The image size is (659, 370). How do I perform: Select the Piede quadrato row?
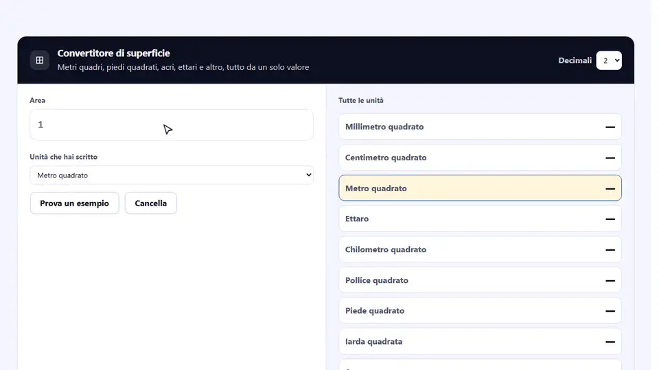480,311
